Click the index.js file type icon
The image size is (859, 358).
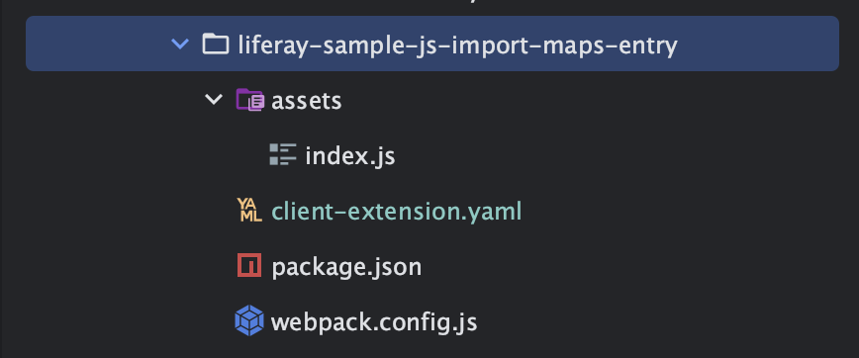(x=283, y=155)
